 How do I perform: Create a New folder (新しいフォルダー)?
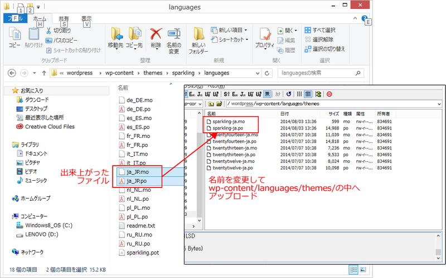pyautogui.click(x=198, y=41)
